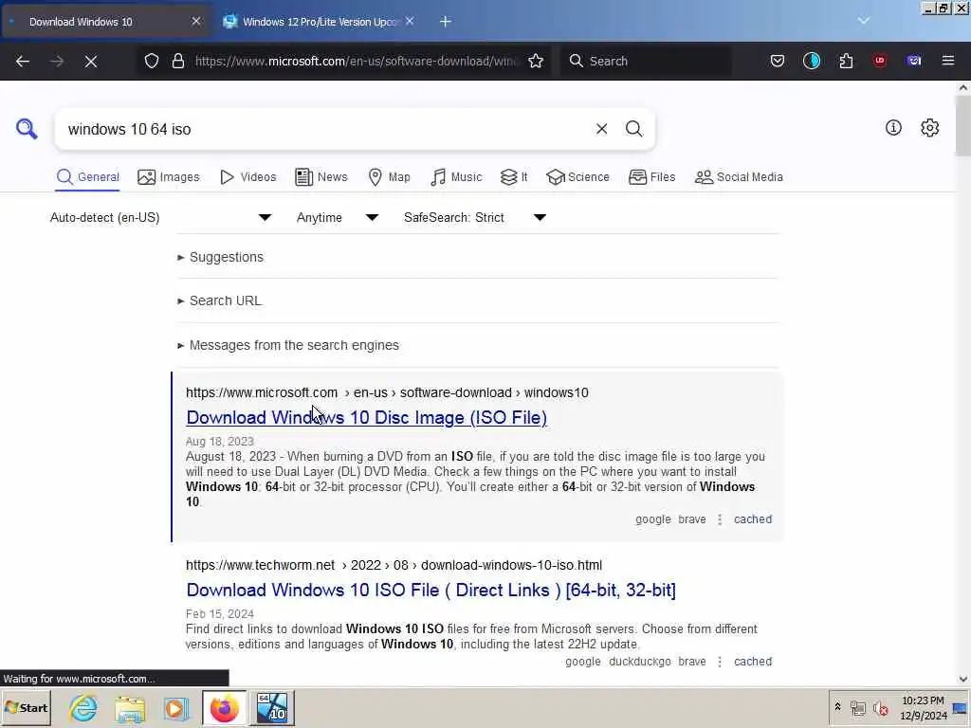The image size is (971, 728).
Task: Click the purple mask extension icon
Action: pyautogui.click(x=914, y=61)
